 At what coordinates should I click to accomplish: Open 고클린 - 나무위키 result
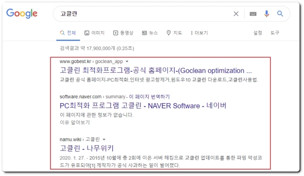click(86, 148)
